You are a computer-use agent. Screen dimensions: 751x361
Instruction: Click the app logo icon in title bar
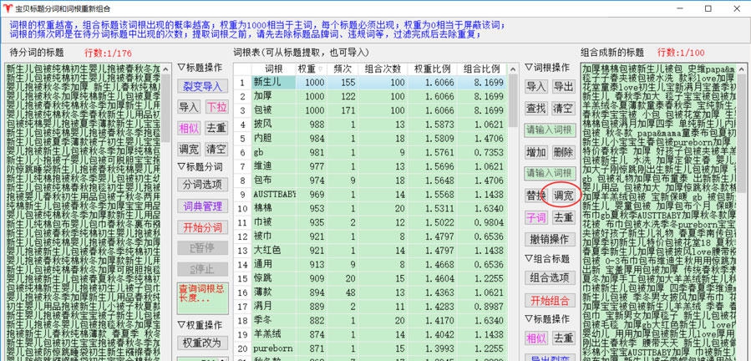[8, 8]
